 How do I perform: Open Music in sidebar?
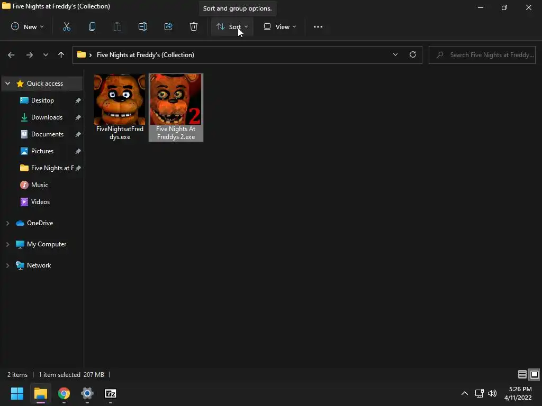tap(39, 185)
